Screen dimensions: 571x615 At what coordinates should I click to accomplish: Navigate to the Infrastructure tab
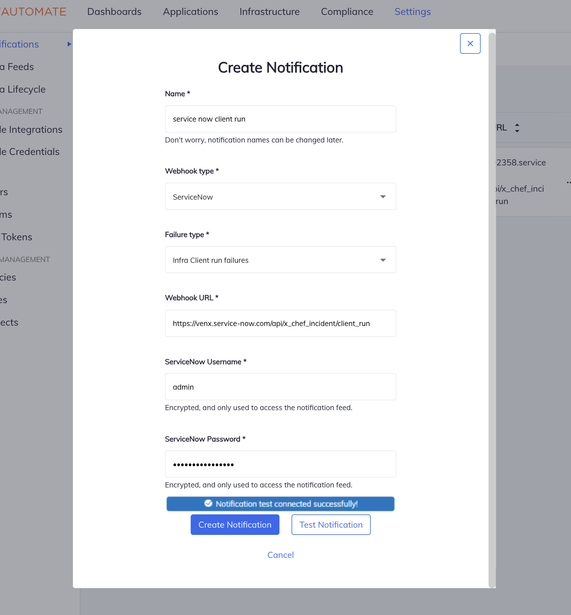[269, 12]
